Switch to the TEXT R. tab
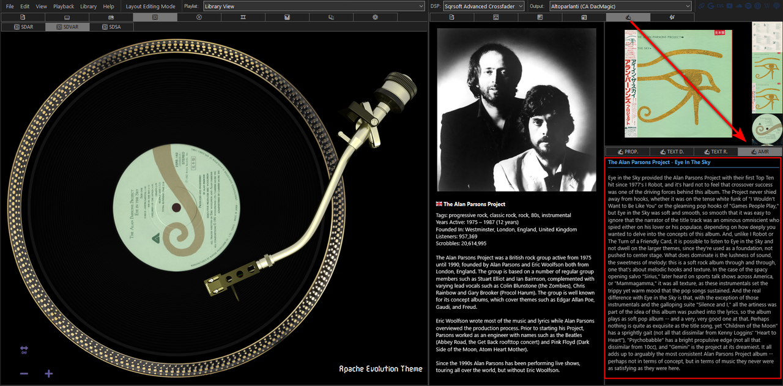The height and width of the screenshot is (386, 783). coord(716,152)
